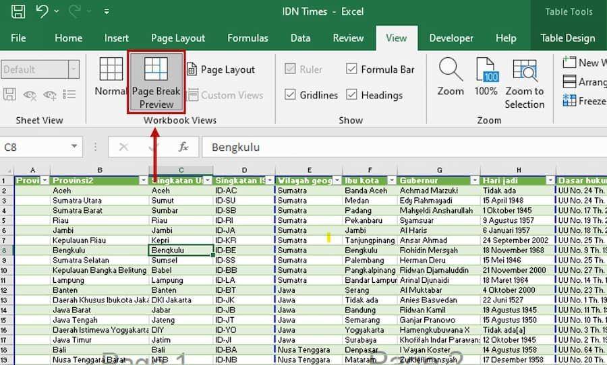Click the Keep sheet view icon
The image size is (607, 365).
tap(9, 94)
